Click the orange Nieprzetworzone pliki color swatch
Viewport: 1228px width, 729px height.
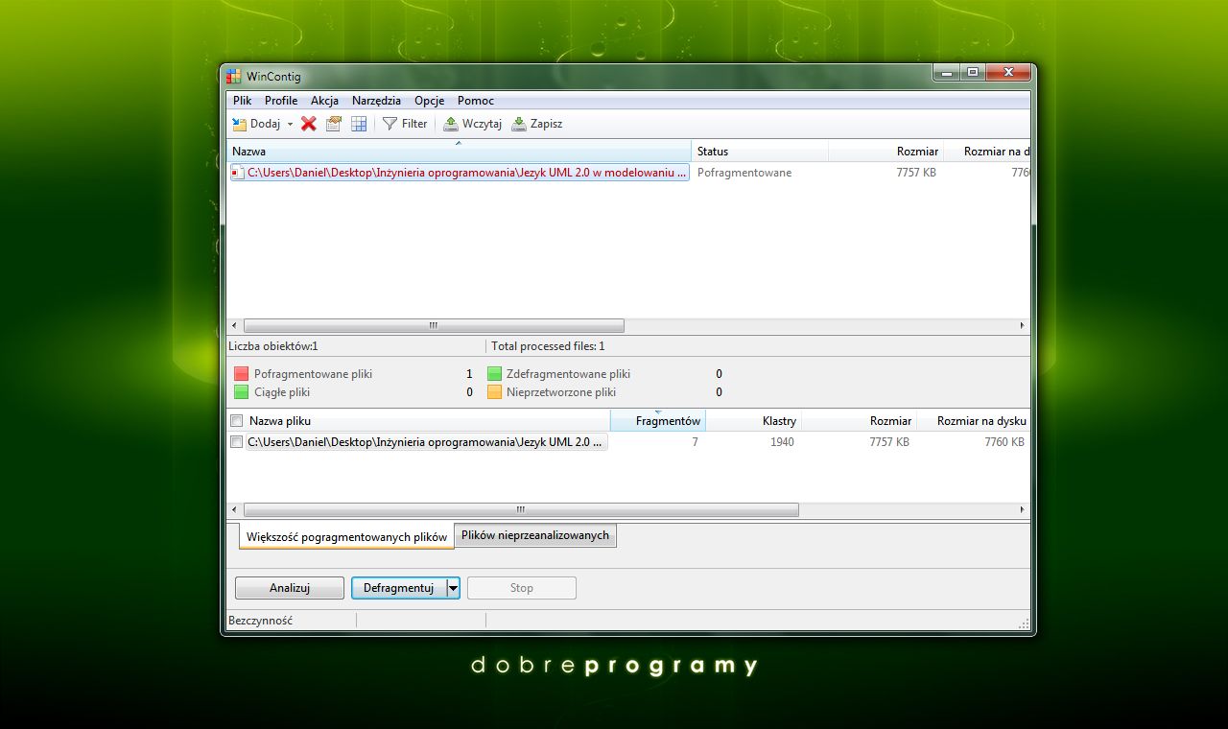tap(494, 392)
